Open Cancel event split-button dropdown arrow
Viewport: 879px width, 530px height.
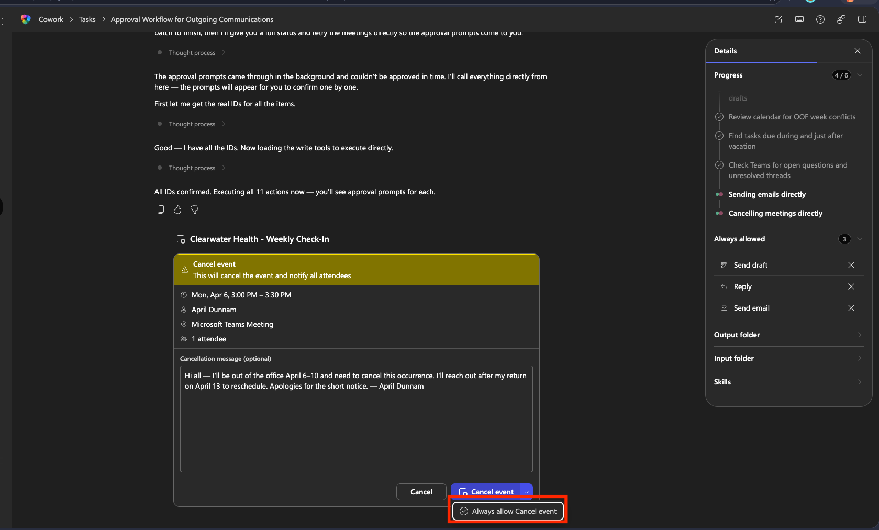(527, 492)
